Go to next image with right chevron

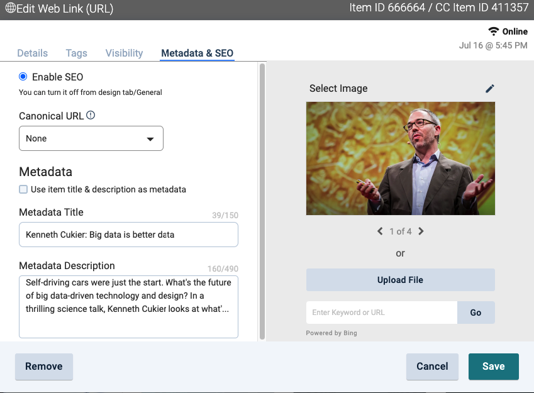[421, 231]
